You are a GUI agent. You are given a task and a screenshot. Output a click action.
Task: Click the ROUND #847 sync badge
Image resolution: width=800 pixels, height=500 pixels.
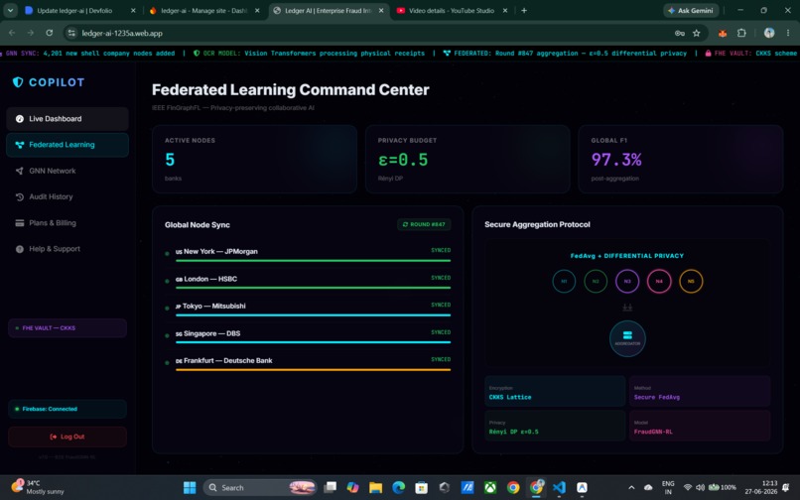click(x=424, y=224)
